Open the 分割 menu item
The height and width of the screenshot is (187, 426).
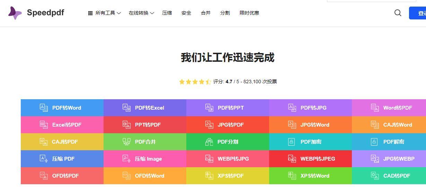[x=225, y=13]
